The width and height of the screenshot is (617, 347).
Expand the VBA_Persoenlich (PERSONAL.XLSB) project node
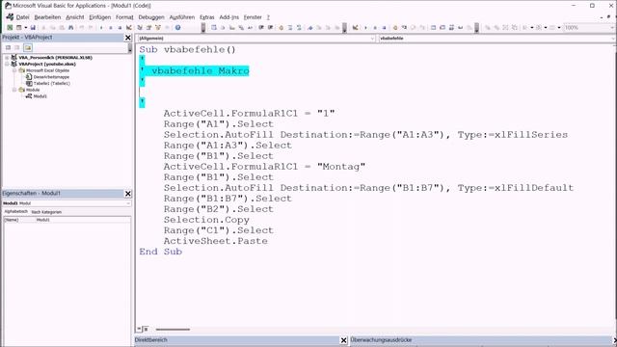[x=7, y=58]
